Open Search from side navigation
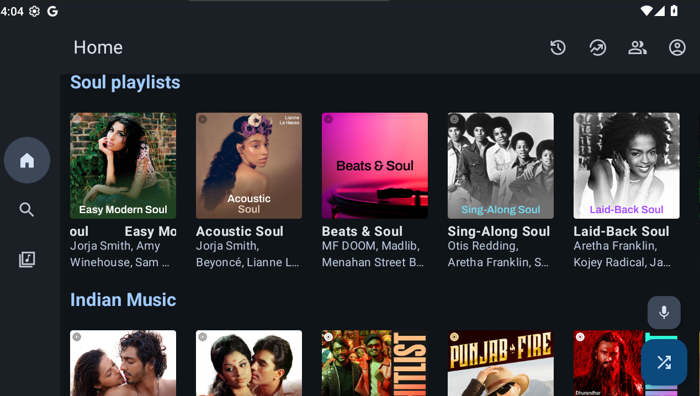 pos(27,210)
